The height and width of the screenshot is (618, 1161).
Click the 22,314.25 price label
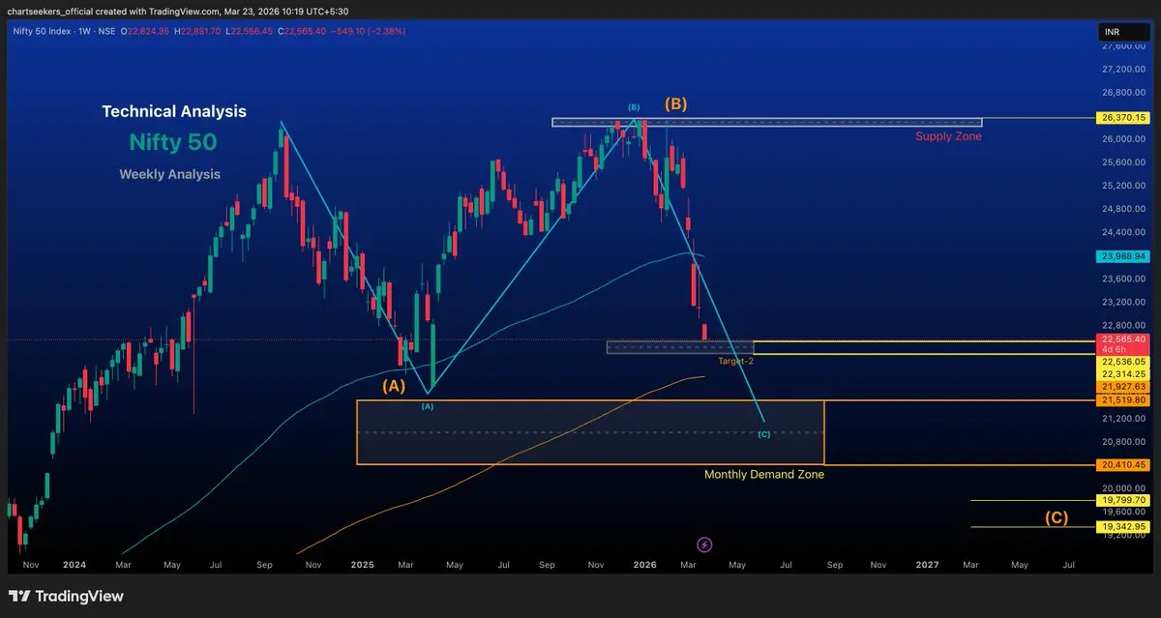click(1122, 373)
